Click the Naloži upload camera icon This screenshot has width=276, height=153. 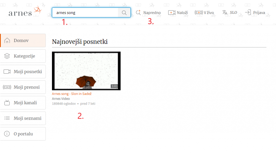click(x=172, y=12)
